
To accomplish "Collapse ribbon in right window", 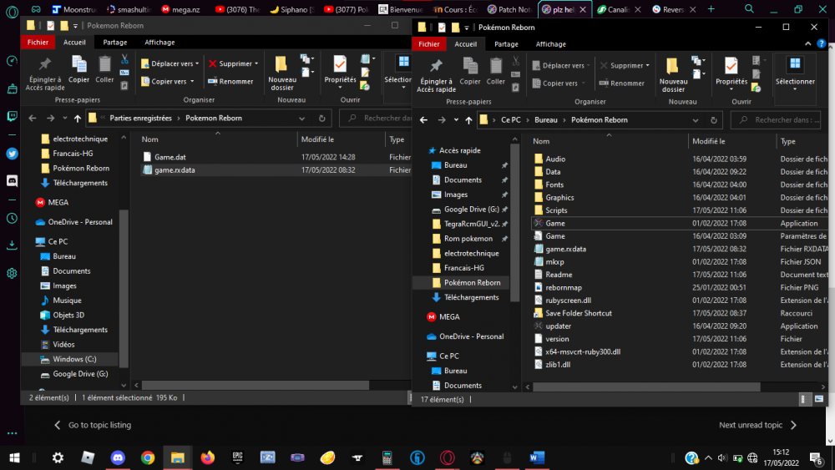I will click(807, 44).
